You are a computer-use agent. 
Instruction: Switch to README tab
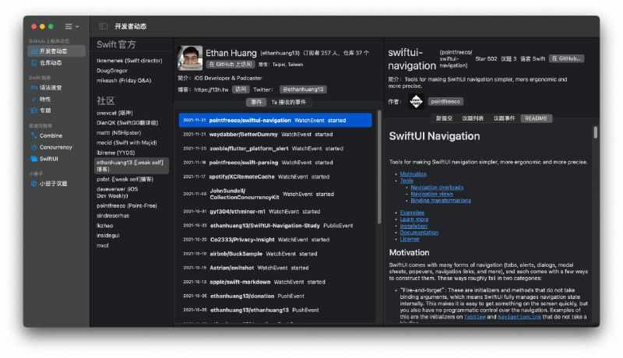pyautogui.click(x=536, y=118)
